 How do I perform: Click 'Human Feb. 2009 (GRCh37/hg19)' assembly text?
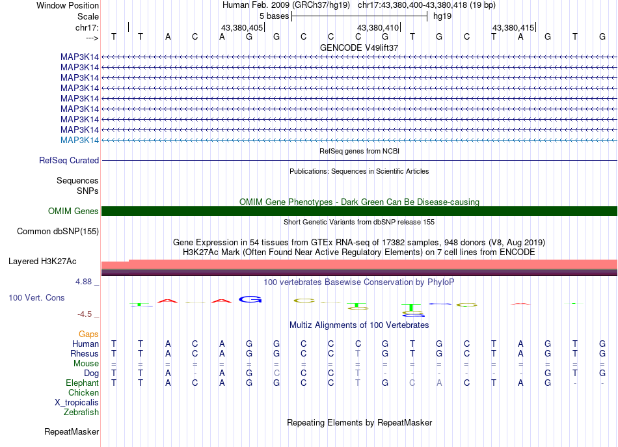286,5
